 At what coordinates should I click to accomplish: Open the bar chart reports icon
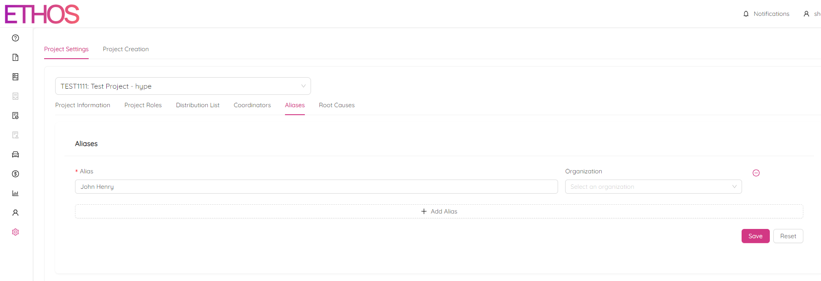[x=15, y=193]
